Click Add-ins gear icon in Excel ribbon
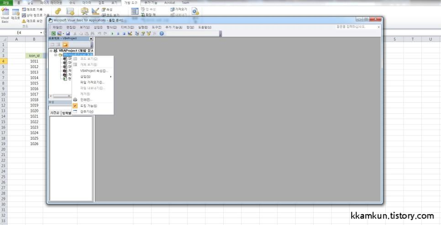This screenshot has width=441, height=225. [58, 11]
